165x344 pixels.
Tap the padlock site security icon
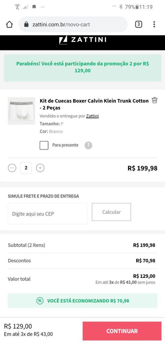(26, 24)
